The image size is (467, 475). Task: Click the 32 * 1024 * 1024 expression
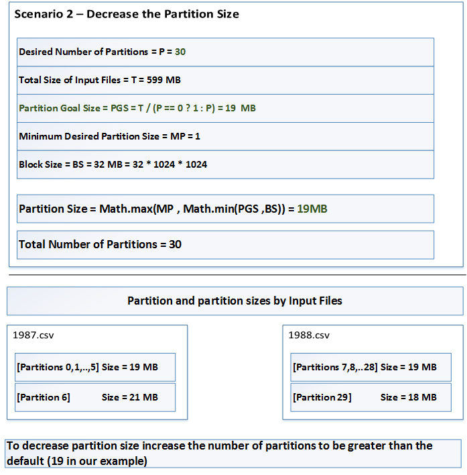[x=170, y=164]
